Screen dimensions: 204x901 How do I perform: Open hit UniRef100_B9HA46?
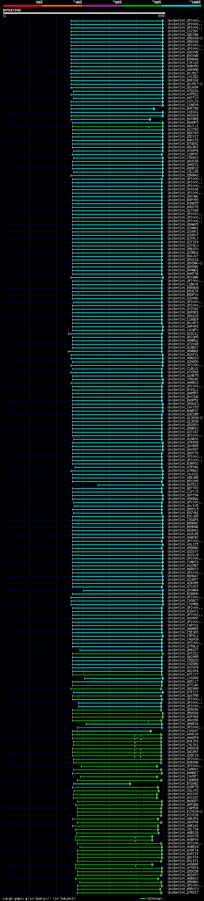pyautogui.click(x=183, y=59)
